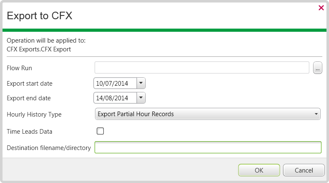Open the Export start date calendar dropdown

tap(141, 83)
